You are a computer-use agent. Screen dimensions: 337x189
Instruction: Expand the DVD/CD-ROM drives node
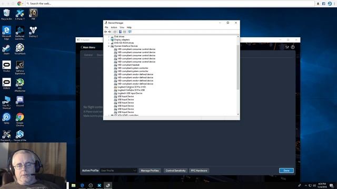pyautogui.click(x=109, y=43)
